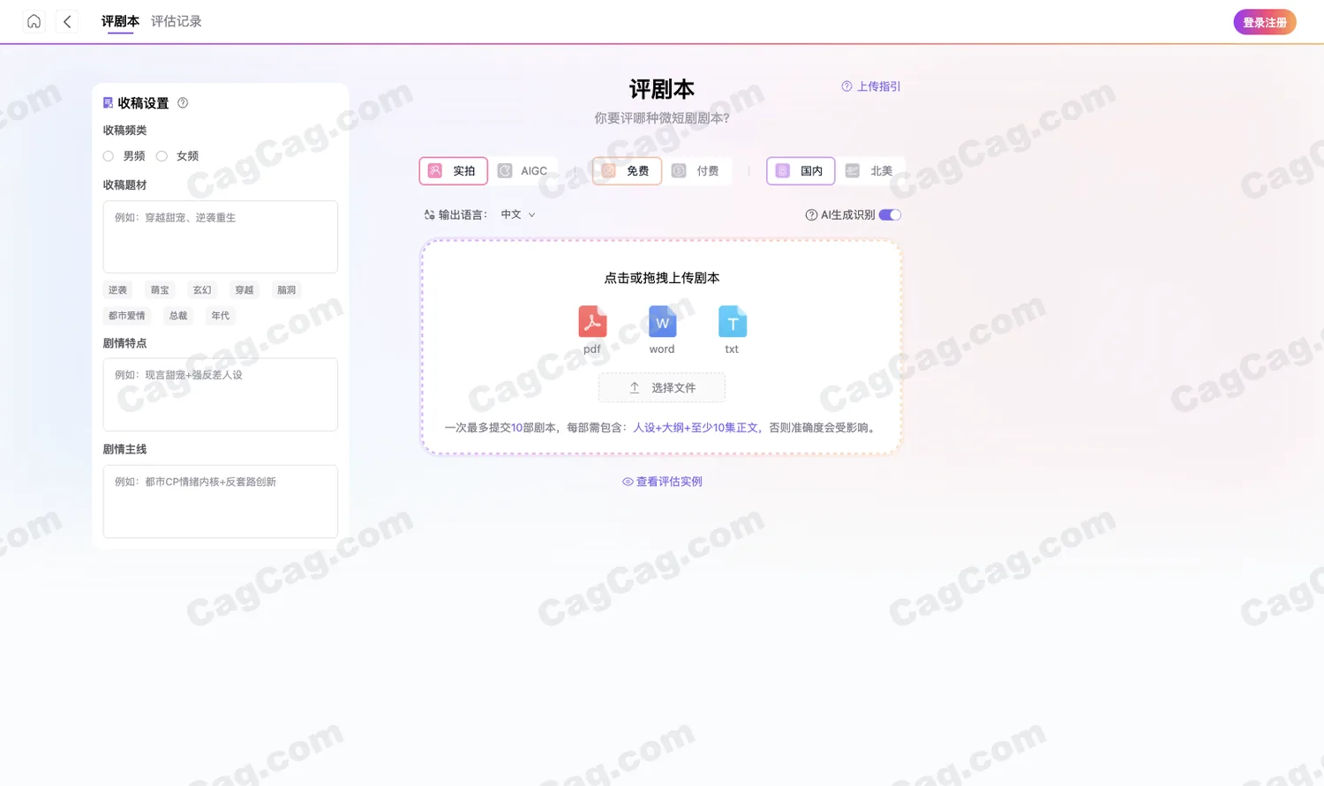Select the 女频 radio button

(x=162, y=156)
